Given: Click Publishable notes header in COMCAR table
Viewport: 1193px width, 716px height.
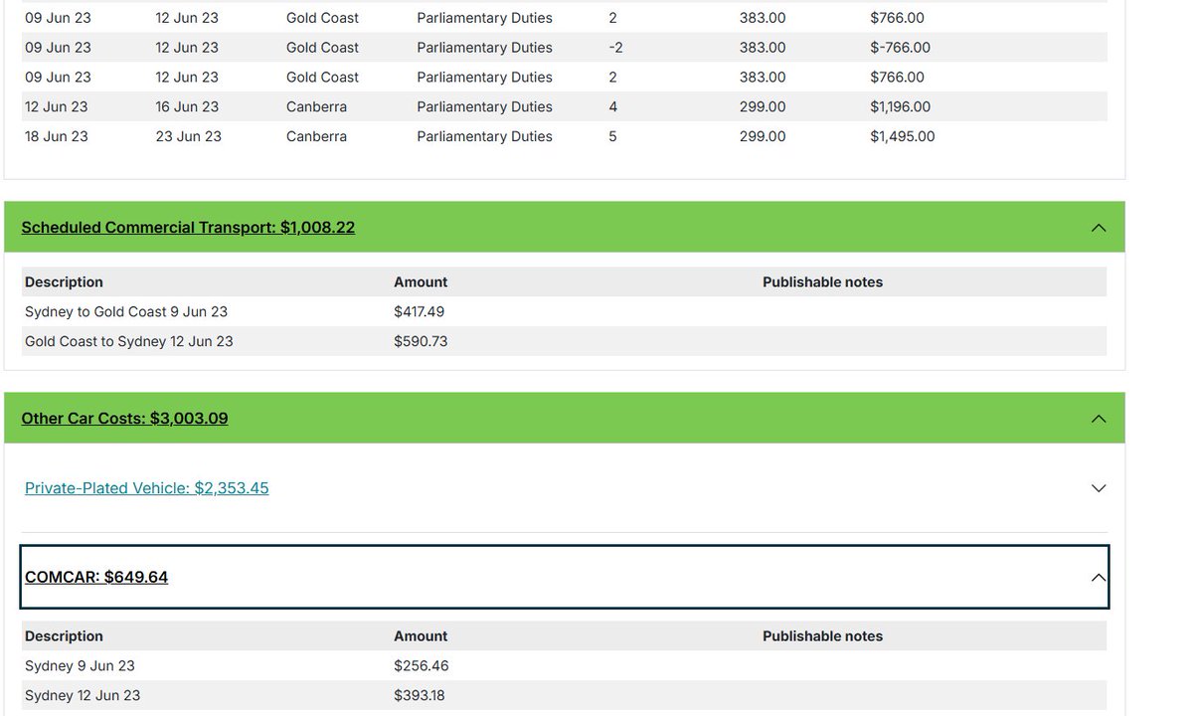Looking at the screenshot, I should 822,635.
